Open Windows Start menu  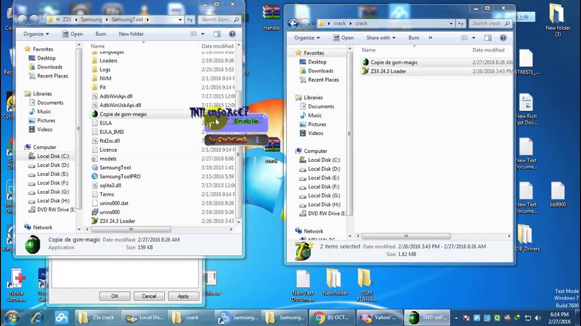pos(12,317)
